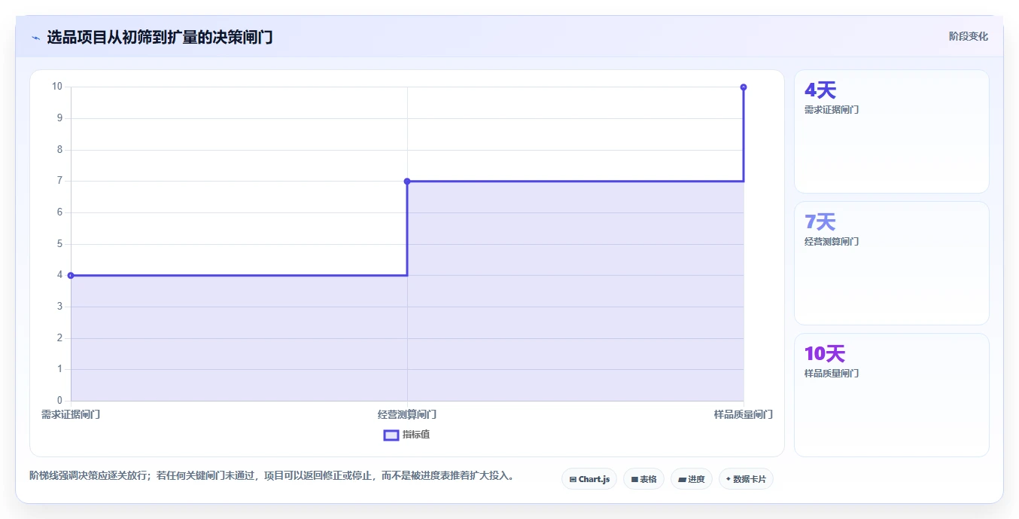Click the title 选品项目从初筛到扩量的决策闸门

[x=160, y=38]
